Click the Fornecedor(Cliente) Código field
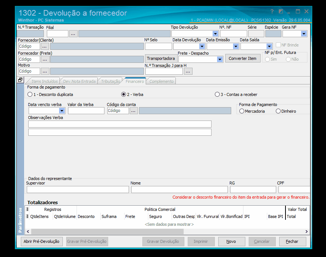 point(29,46)
